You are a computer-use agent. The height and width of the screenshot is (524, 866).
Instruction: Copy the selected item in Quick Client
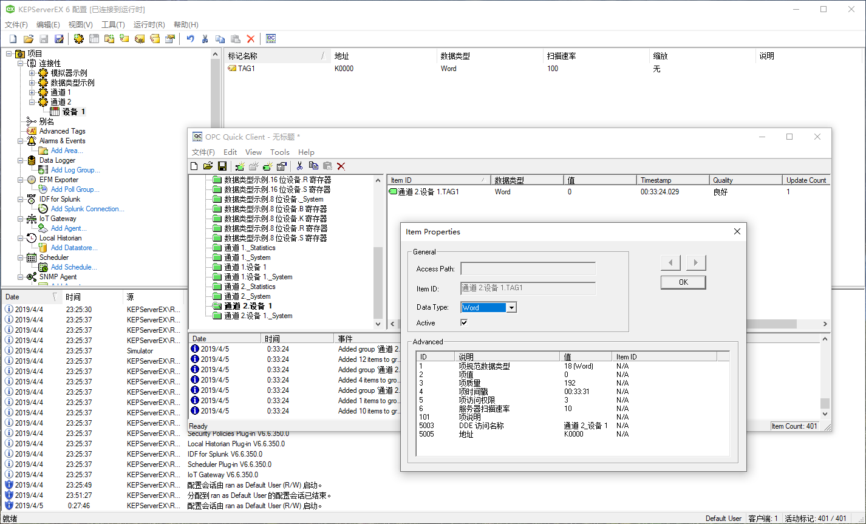tap(313, 165)
